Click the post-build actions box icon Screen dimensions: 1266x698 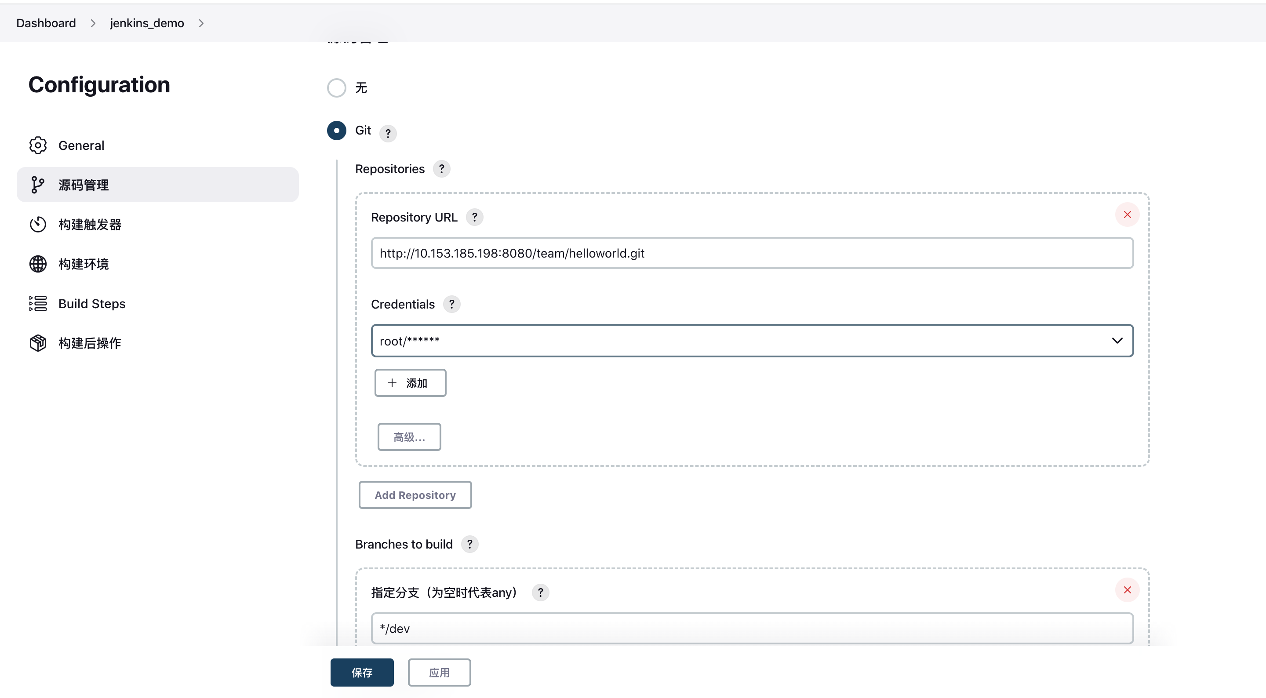click(x=38, y=343)
